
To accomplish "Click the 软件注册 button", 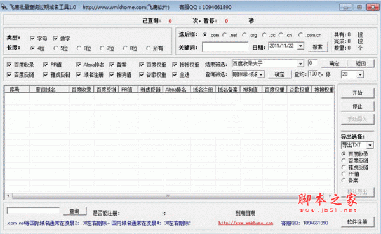I will pos(357,222).
